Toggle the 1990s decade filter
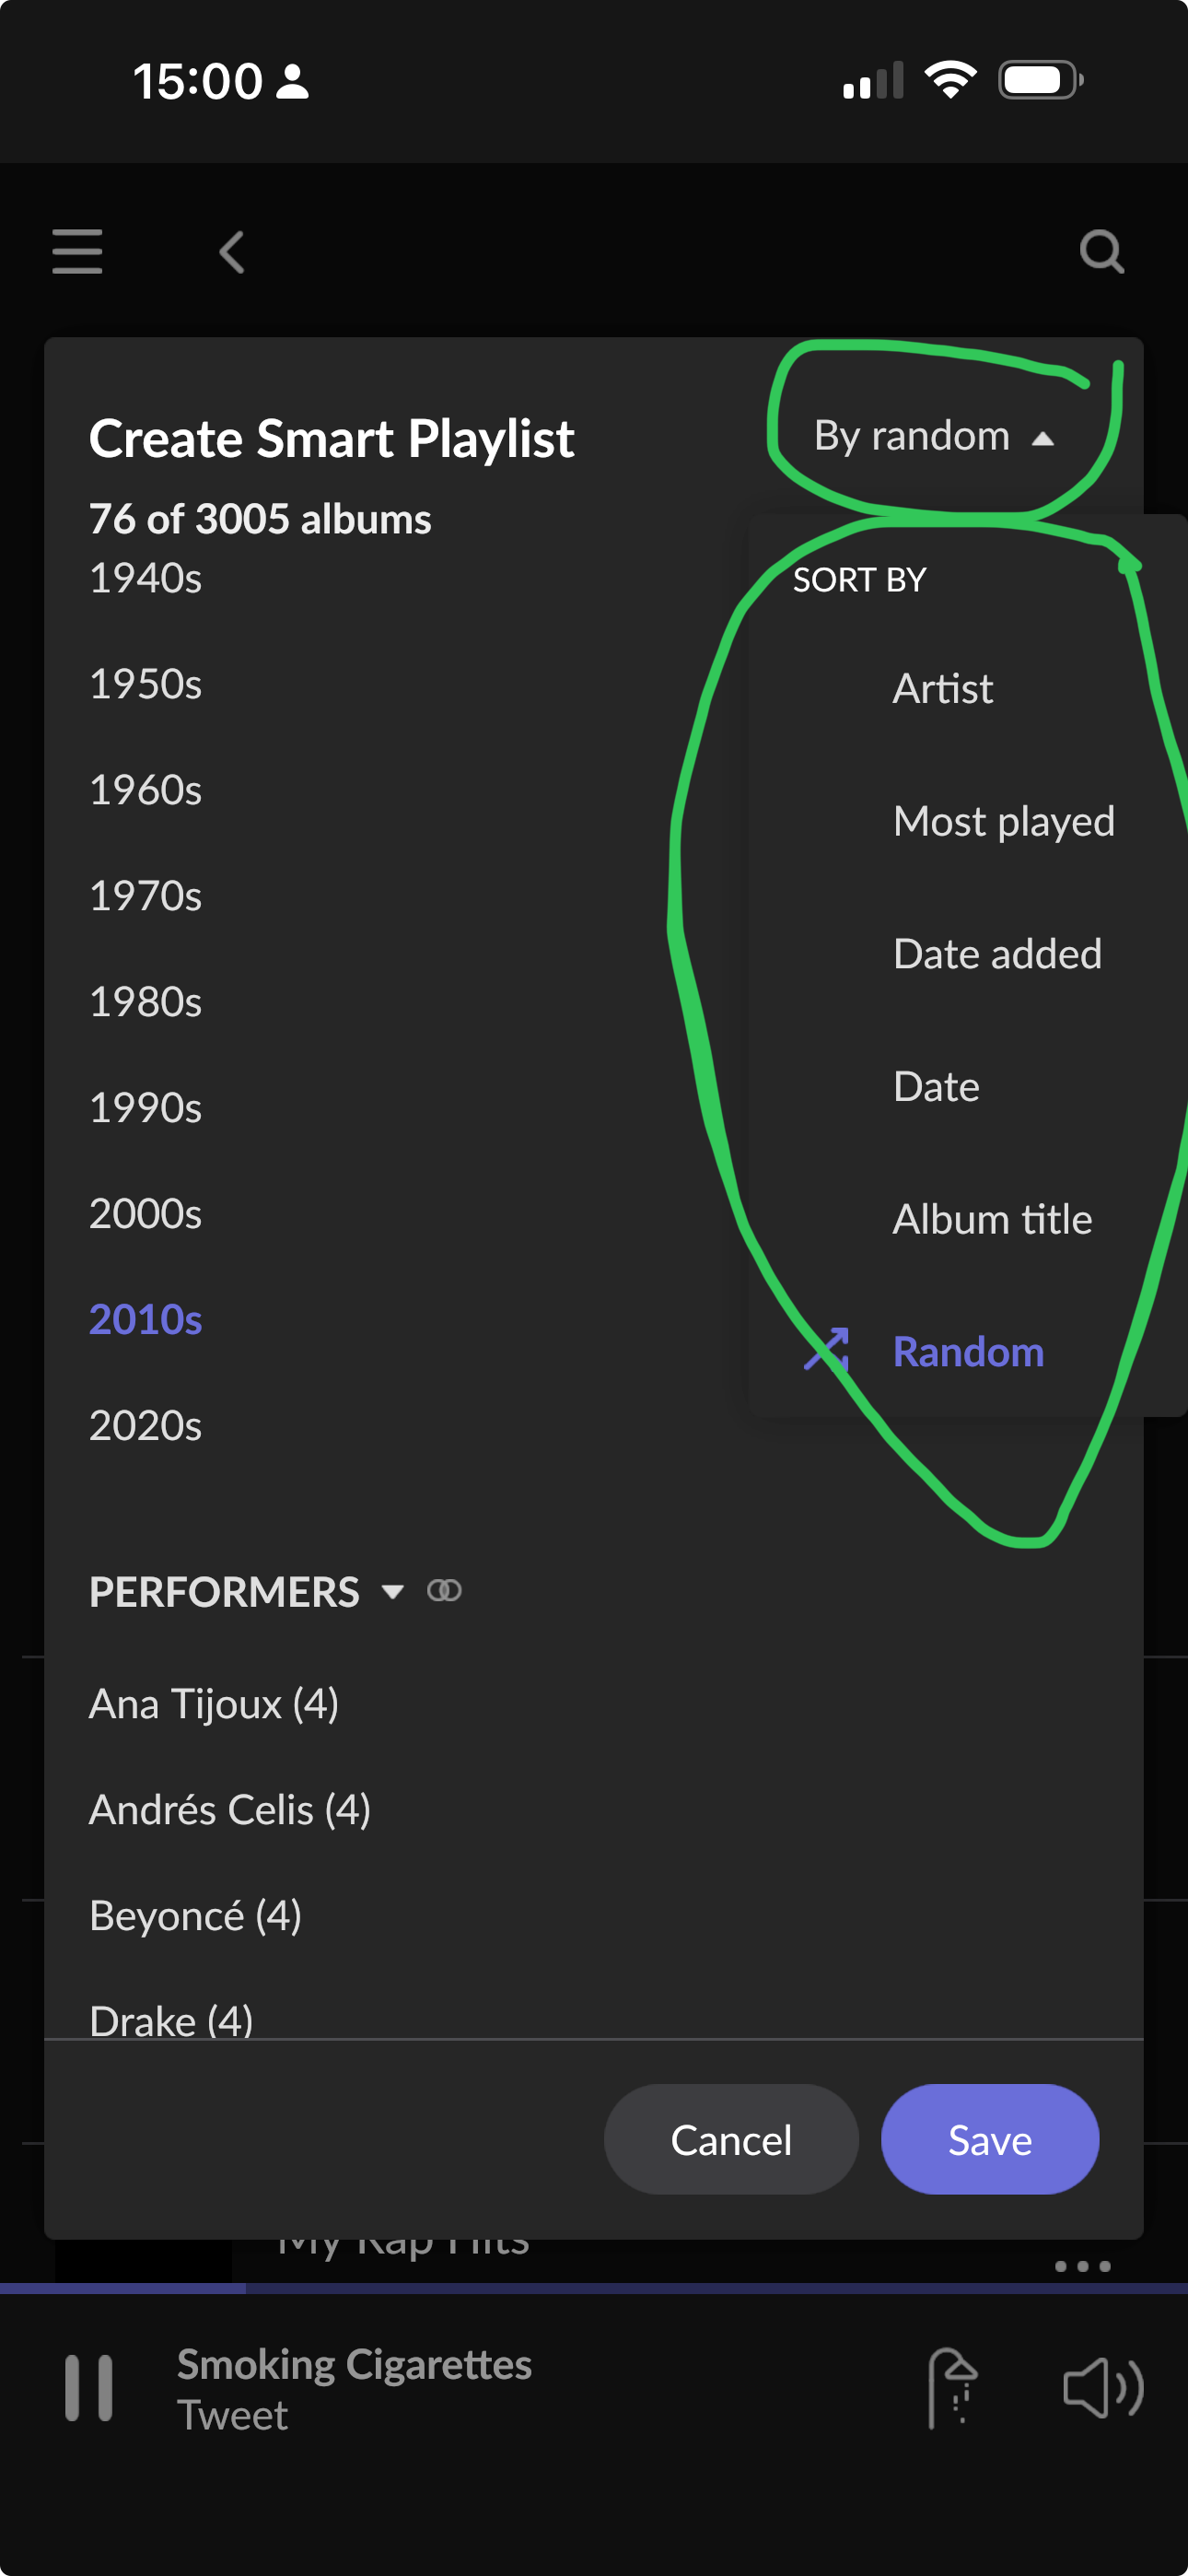 [x=146, y=1107]
